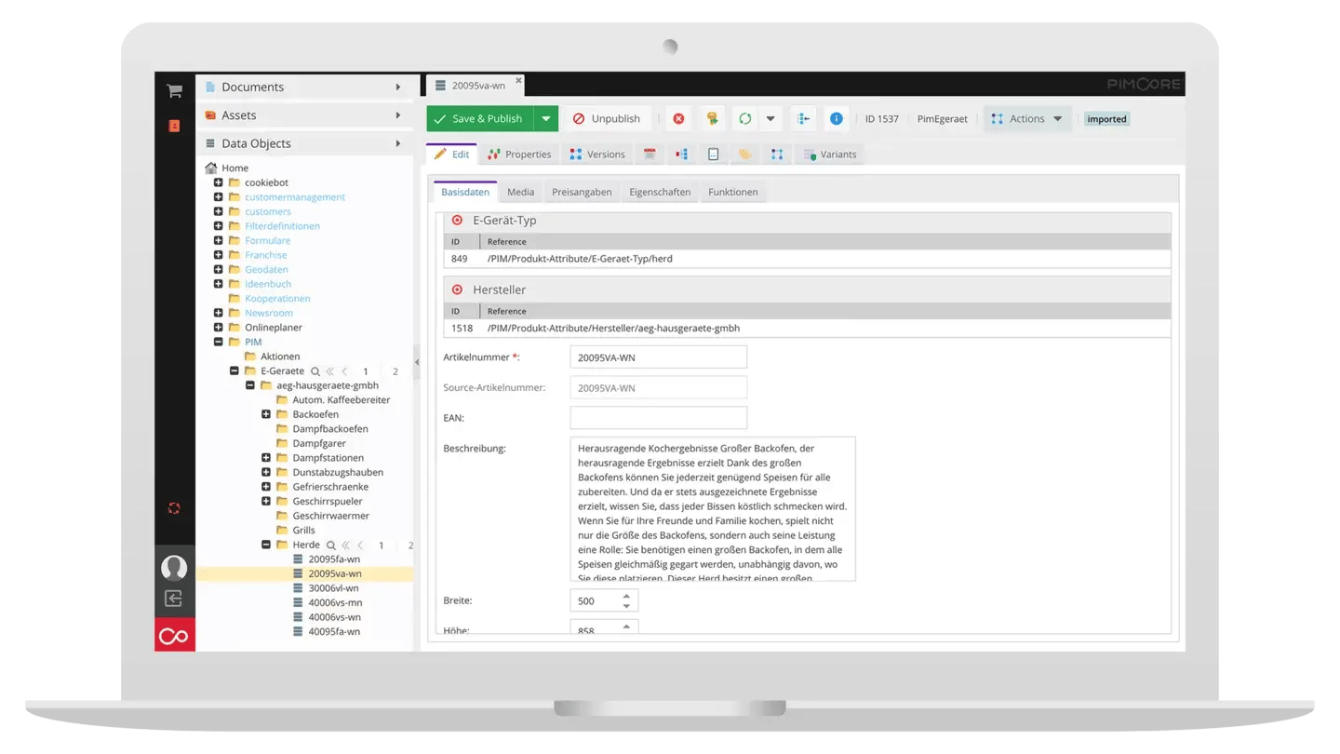Open the Actions dropdown menu
Screen dimensions: 1340x754
(x=1026, y=118)
